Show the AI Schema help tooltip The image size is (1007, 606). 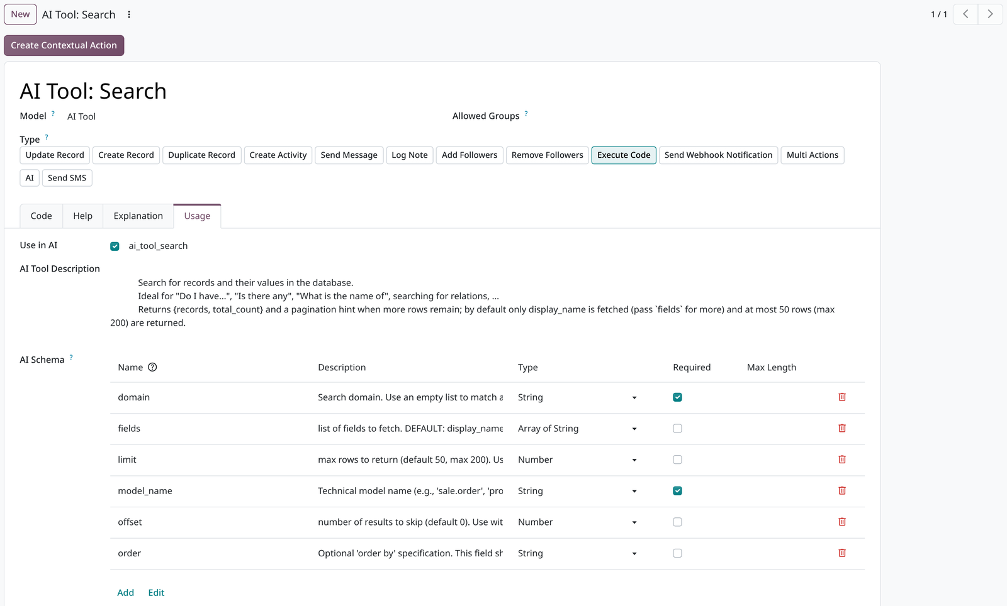click(x=71, y=357)
